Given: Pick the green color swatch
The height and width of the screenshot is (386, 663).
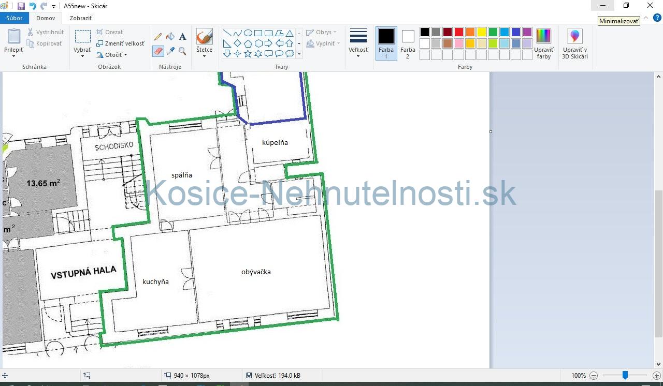Looking at the screenshot, I should tap(493, 32).
